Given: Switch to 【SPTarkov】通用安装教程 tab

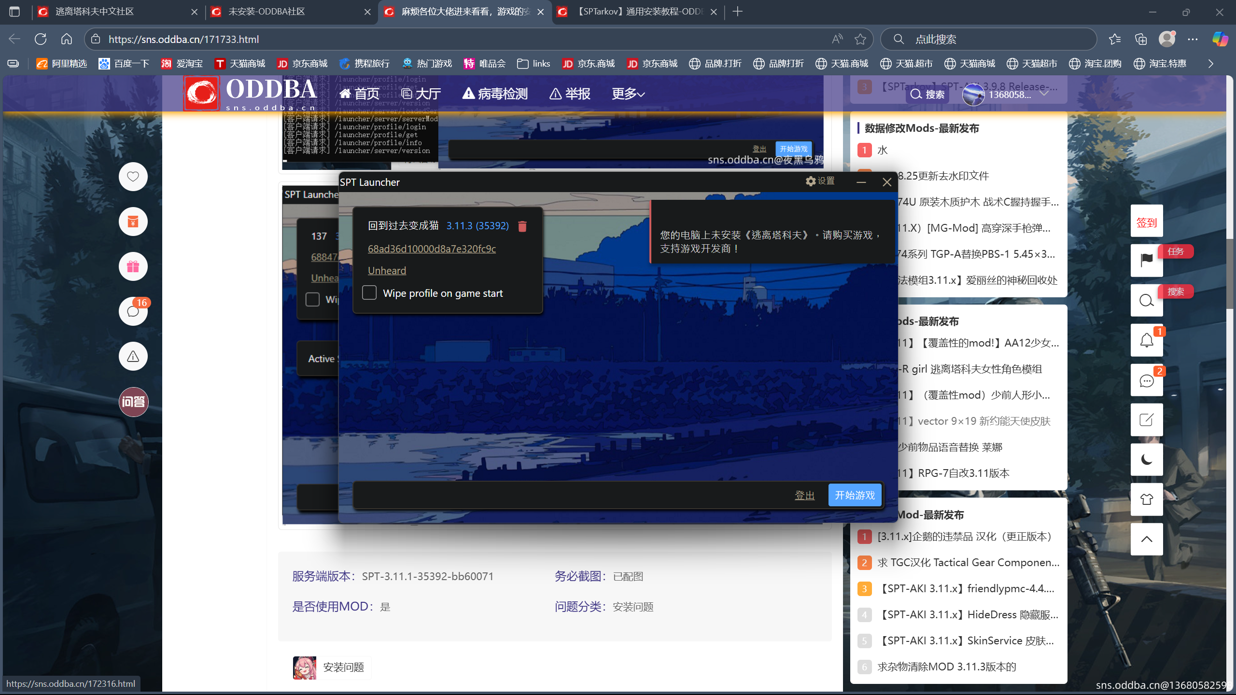Looking at the screenshot, I should (x=636, y=12).
